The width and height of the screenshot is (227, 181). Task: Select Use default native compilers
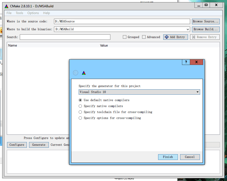80,100
